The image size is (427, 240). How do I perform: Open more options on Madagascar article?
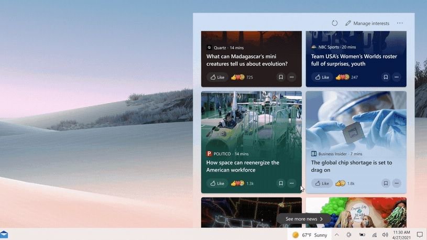[x=292, y=77]
